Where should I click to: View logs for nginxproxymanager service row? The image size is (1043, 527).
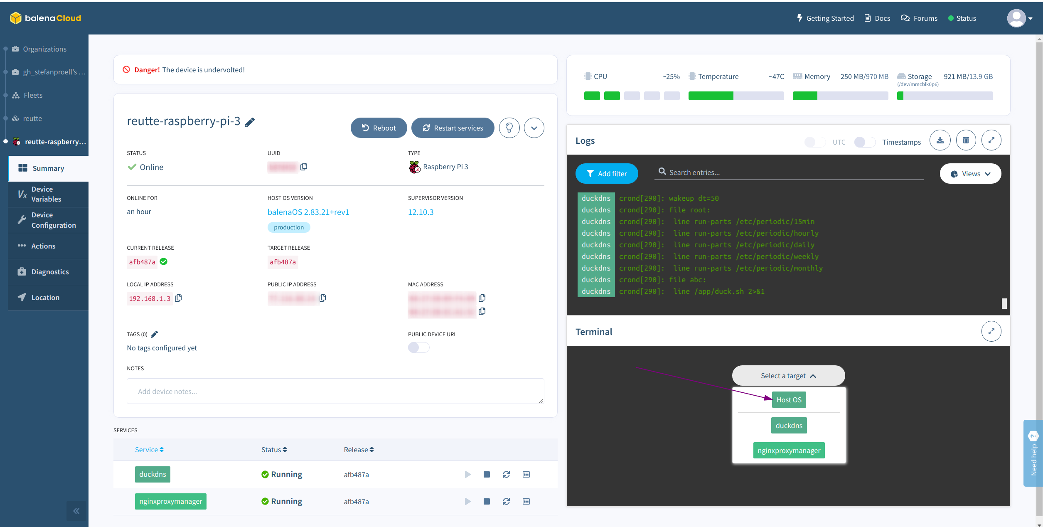[526, 501]
